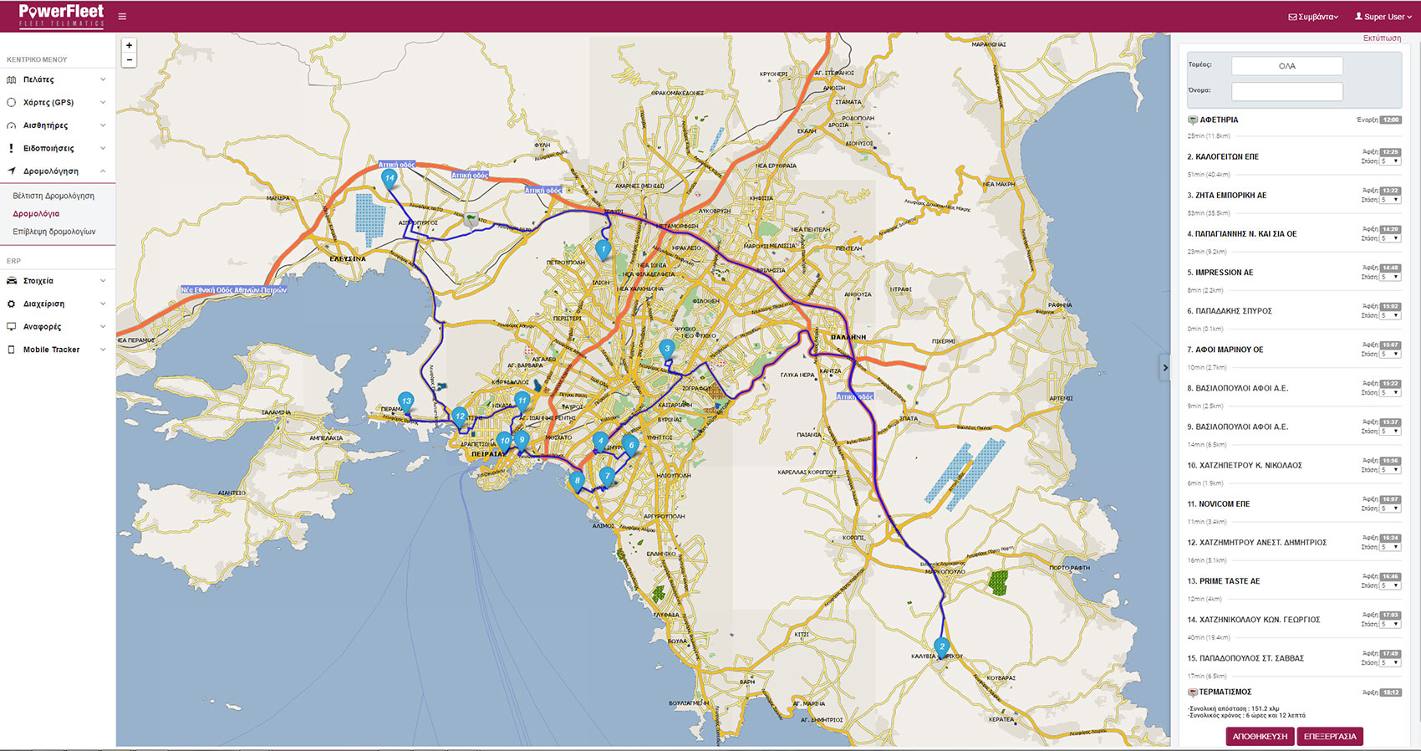Collapse right panel using arrow handle

click(1164, 368)
